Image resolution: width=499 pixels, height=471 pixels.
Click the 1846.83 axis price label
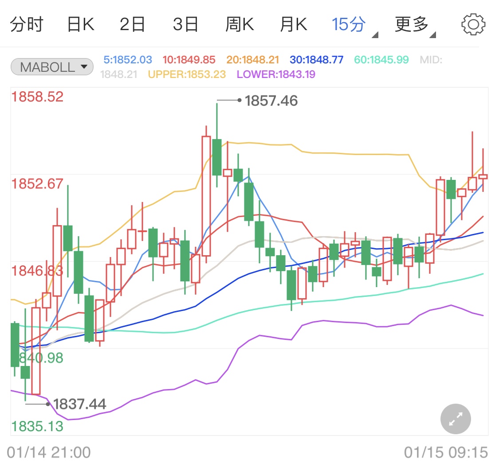coord(37,271)
